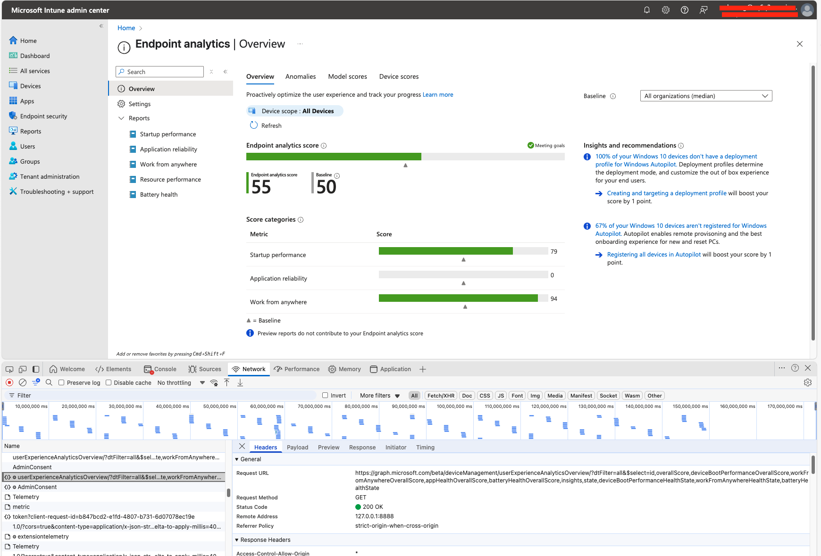The image size is (821, 556).
Task: Clear the network log
Action: coord(23,382)
